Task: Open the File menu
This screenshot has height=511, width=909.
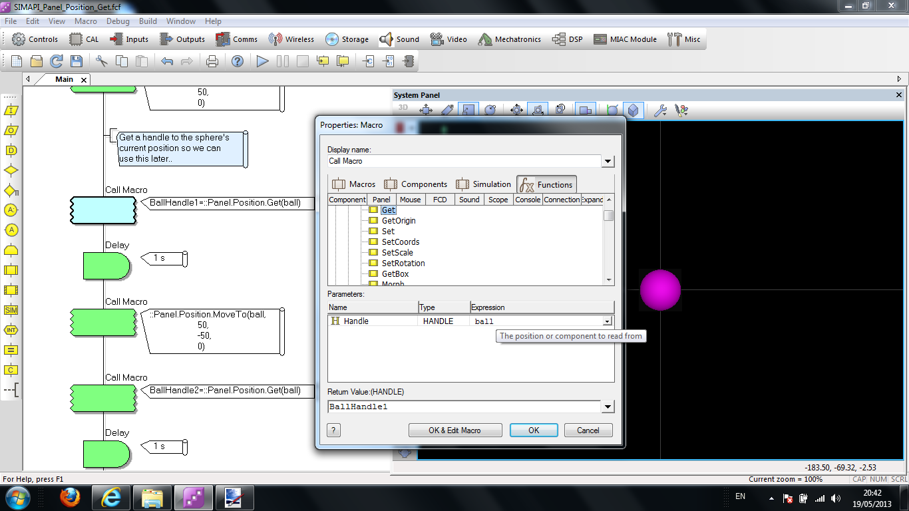Action: point(11,21)
